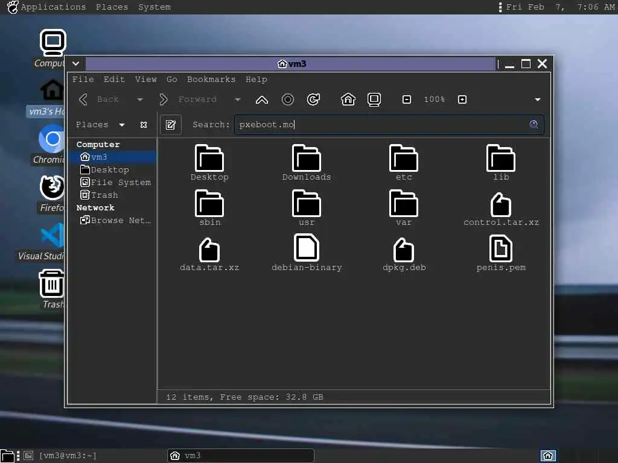Select the dpkg.deb package file
This screenshot has width=618, height=463.
(404, 254)
